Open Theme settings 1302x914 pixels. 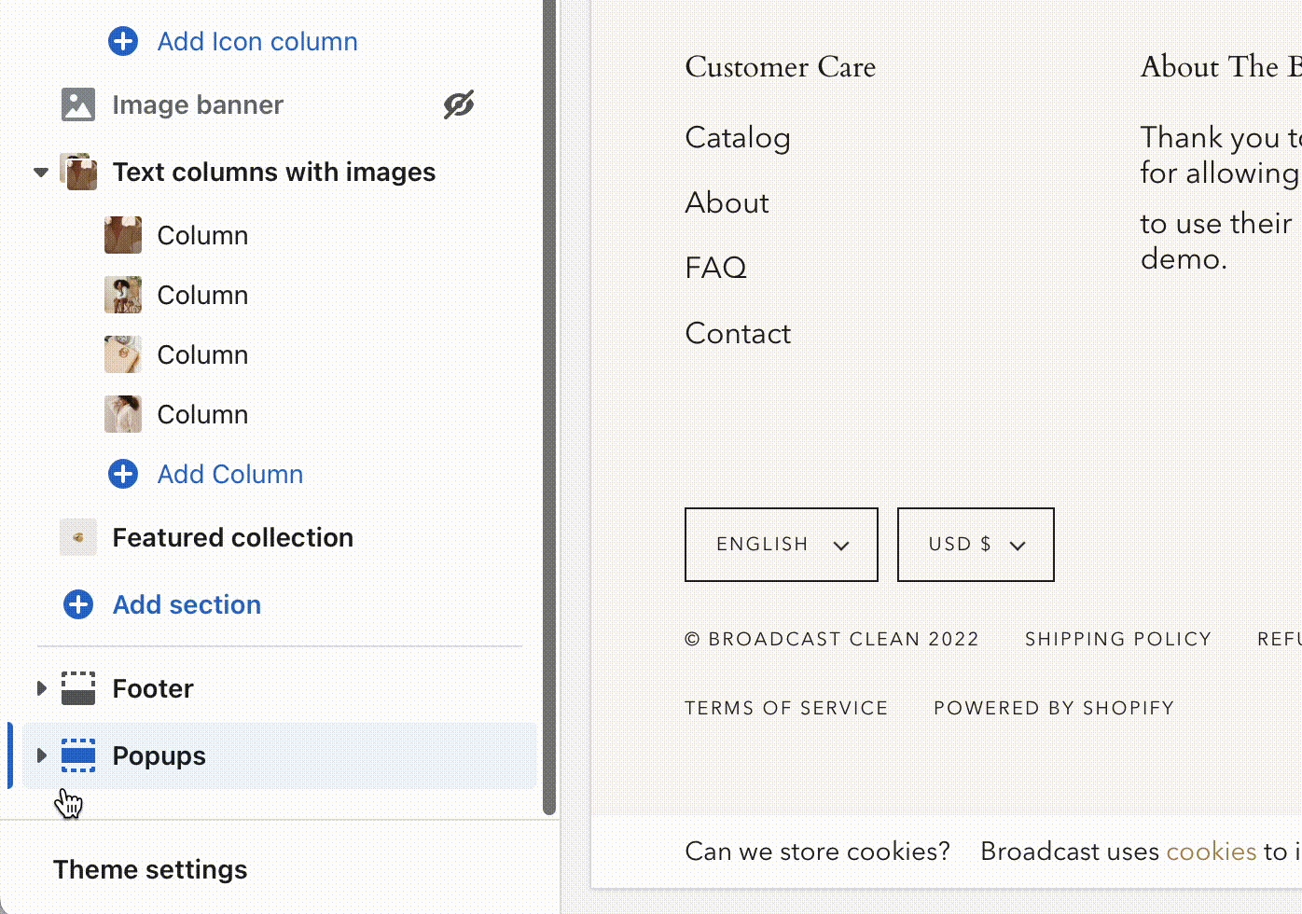pos(150,869)
